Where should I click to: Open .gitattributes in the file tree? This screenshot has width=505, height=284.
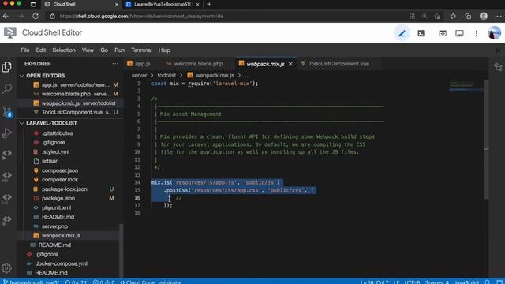[x=58, y=133]
